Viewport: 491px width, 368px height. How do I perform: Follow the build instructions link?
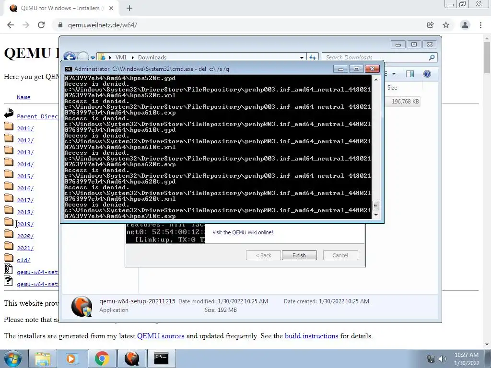coord(311,336)
